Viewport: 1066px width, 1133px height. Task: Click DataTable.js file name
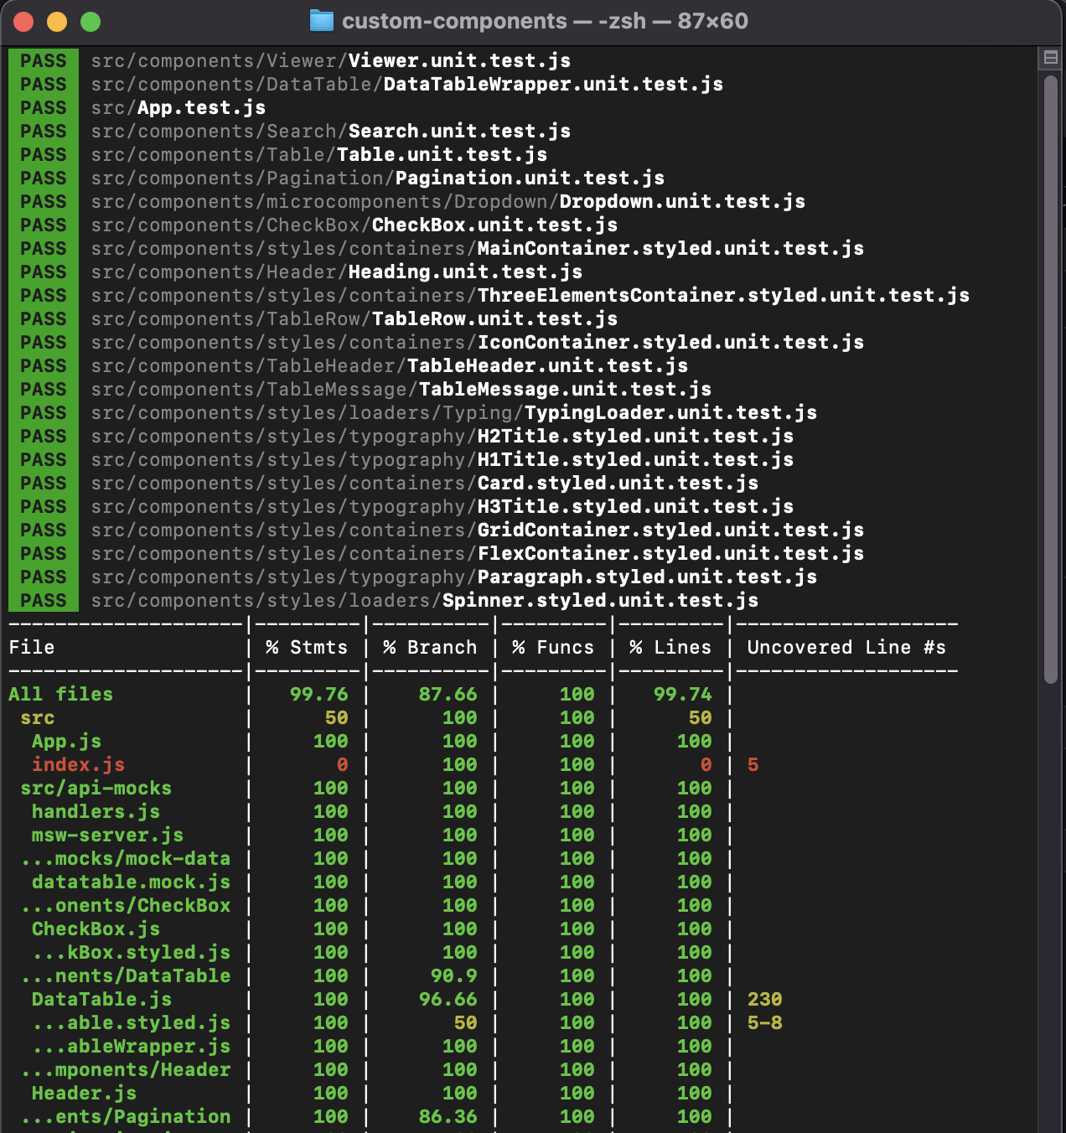101,1000
